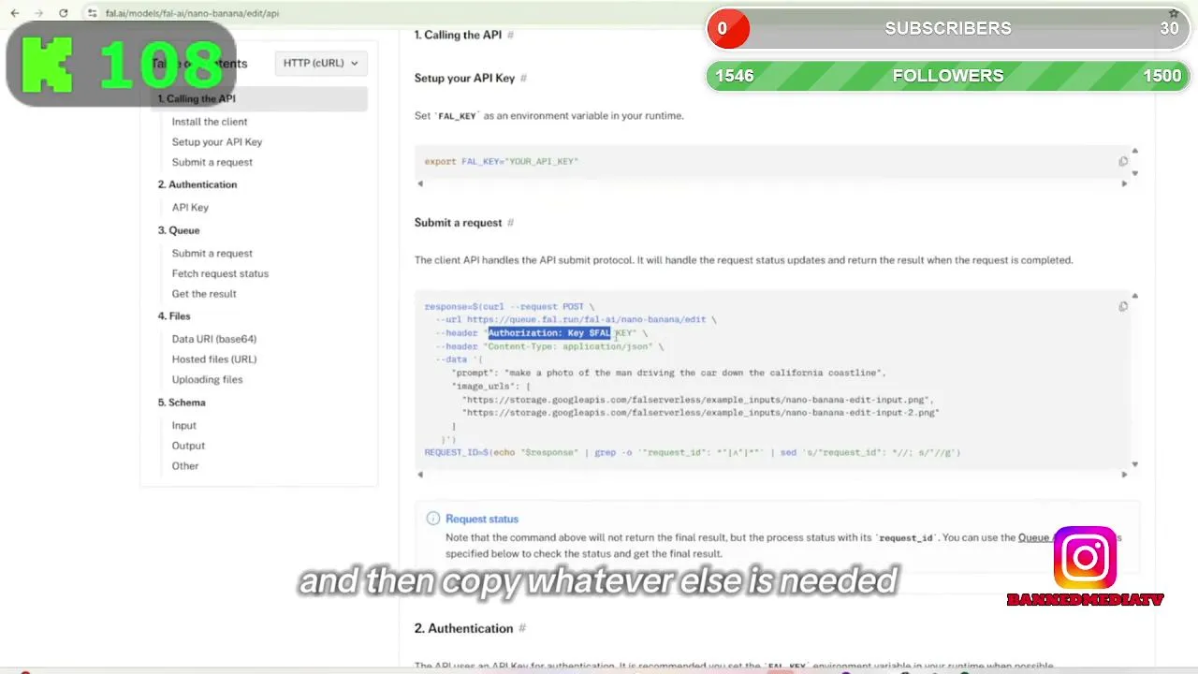The width and height of the screenshot is (1198, 674).
Task: Click the 'Request status' note heading
Action: pyautogui.click(x=482, y=519)
